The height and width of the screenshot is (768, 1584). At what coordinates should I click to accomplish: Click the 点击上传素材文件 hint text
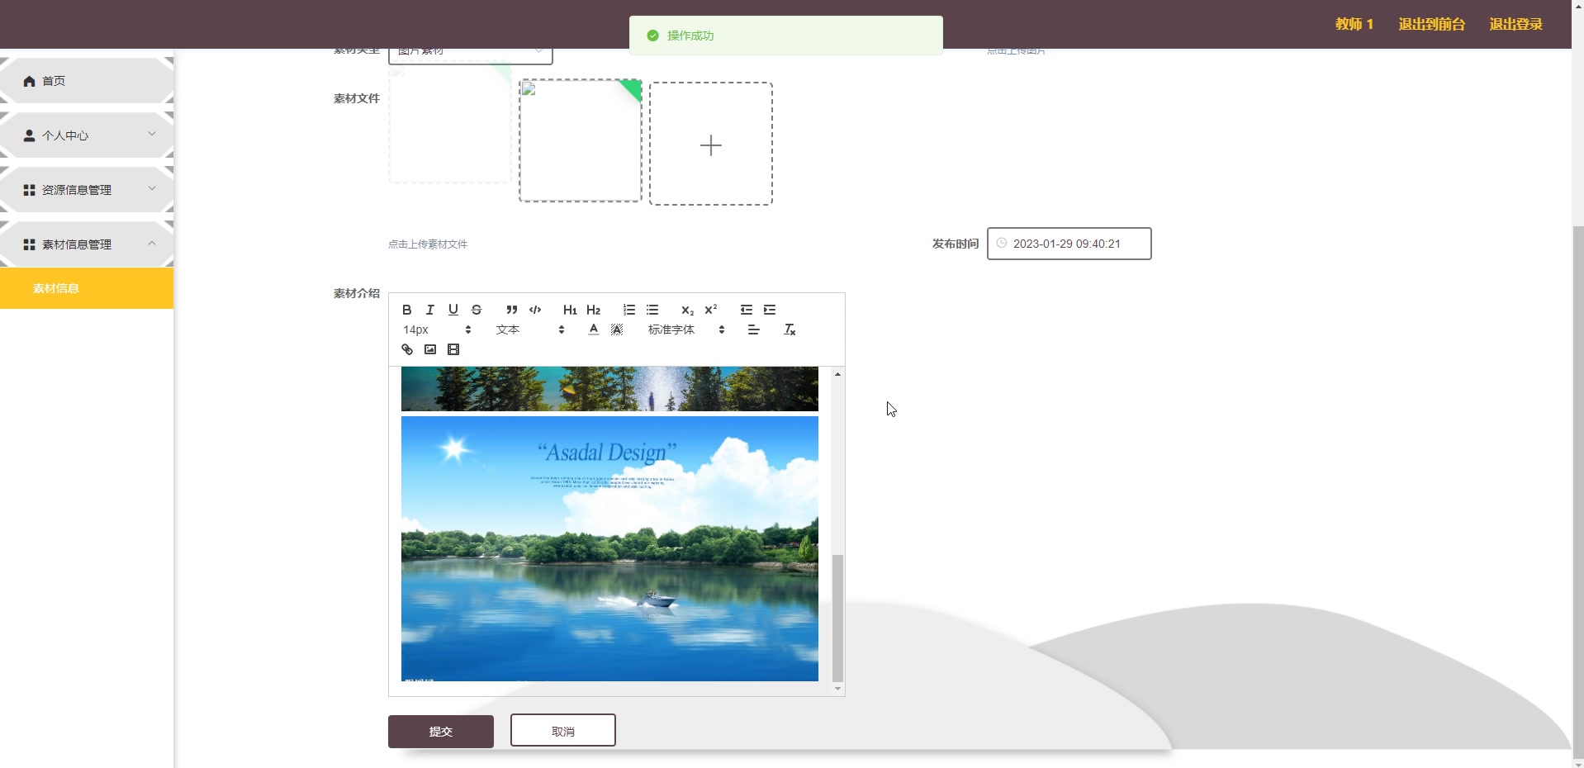428,244
